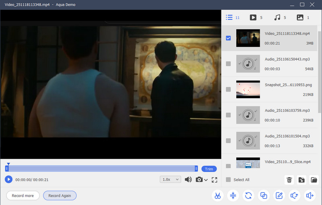322x205 pixels.
Task: Click the file list scrollbar
Action: pos(319,72)
